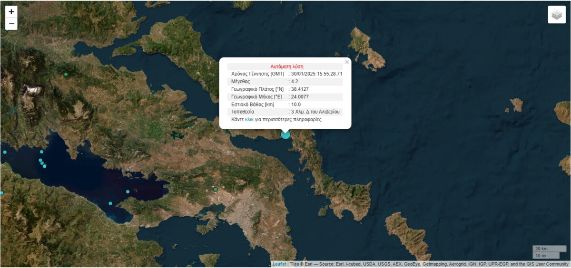Viewport: 571px width, 268px height.
Task: Click topmost cyan marker above gulf cluster
Action: pos(41,152)
